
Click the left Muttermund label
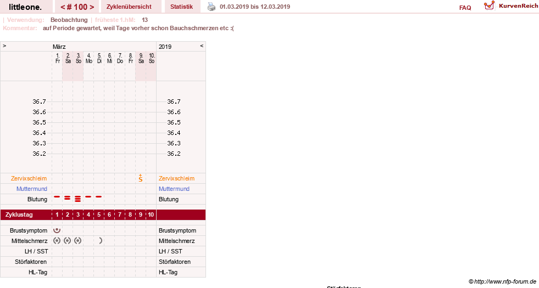(x=32, y=189)
